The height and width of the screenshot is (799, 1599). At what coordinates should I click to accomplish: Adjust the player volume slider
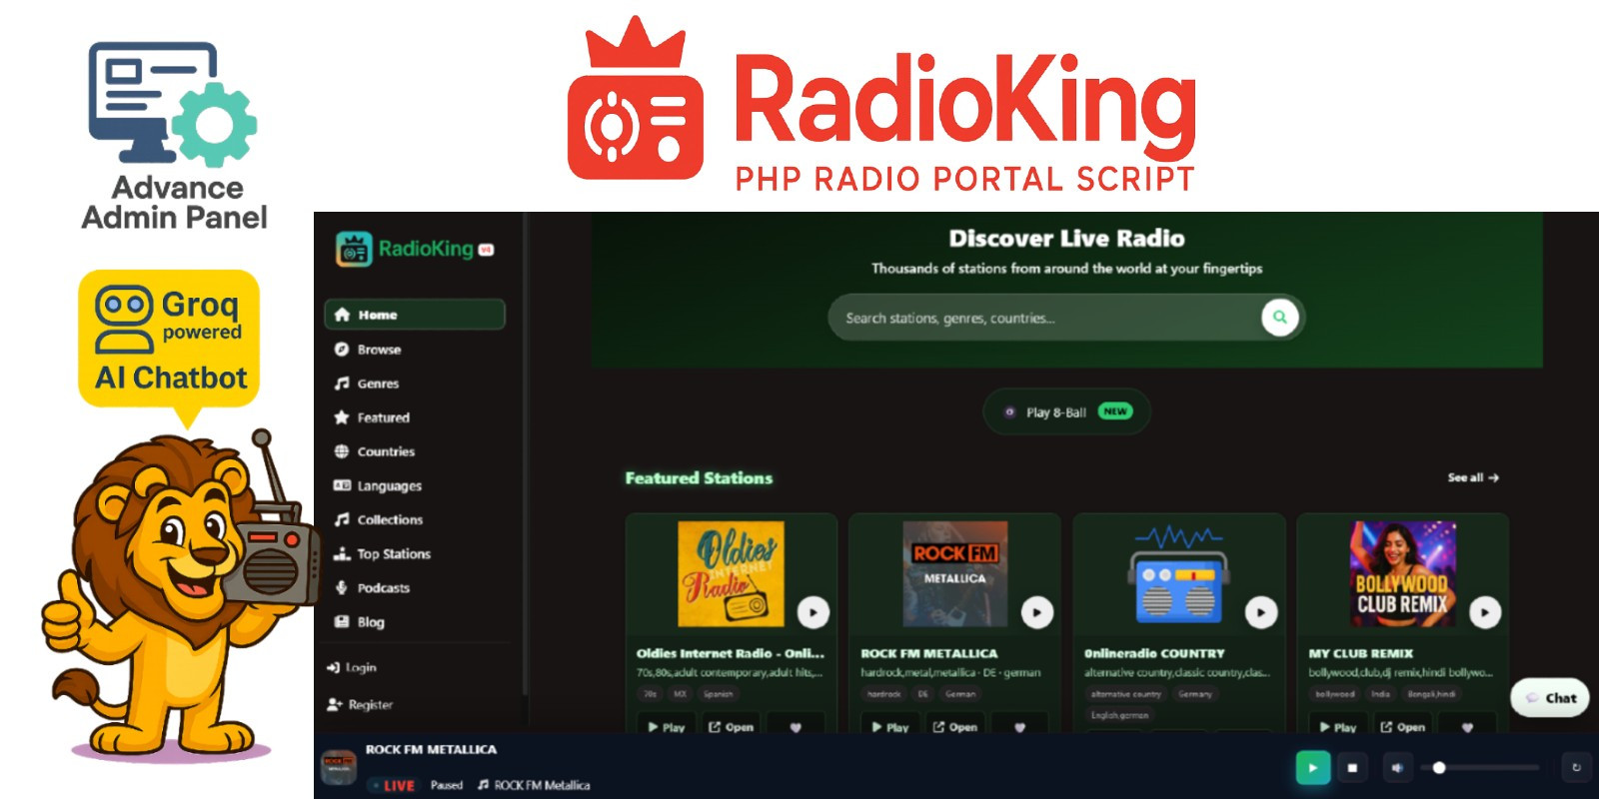[x=1482, y=768]
